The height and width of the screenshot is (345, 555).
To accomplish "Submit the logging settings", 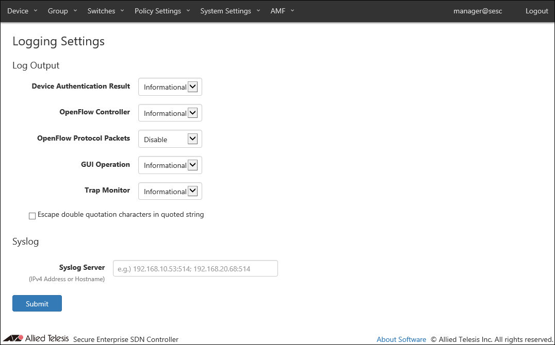I will [37, 303].
